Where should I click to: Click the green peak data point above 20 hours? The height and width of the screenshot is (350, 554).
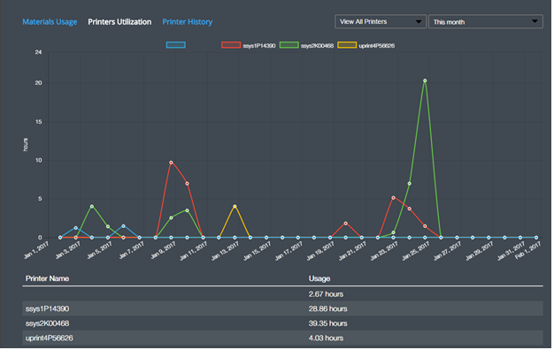426,80
